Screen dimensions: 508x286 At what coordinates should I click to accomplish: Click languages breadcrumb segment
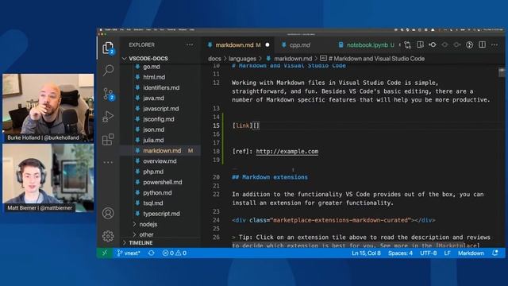click(242, 59)
